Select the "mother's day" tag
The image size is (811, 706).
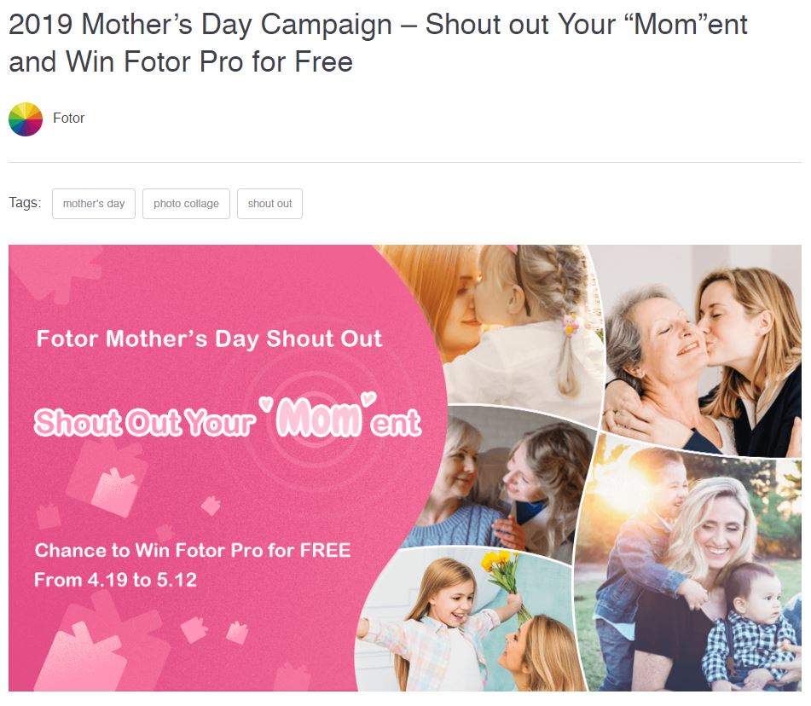(x=94, y=204)
